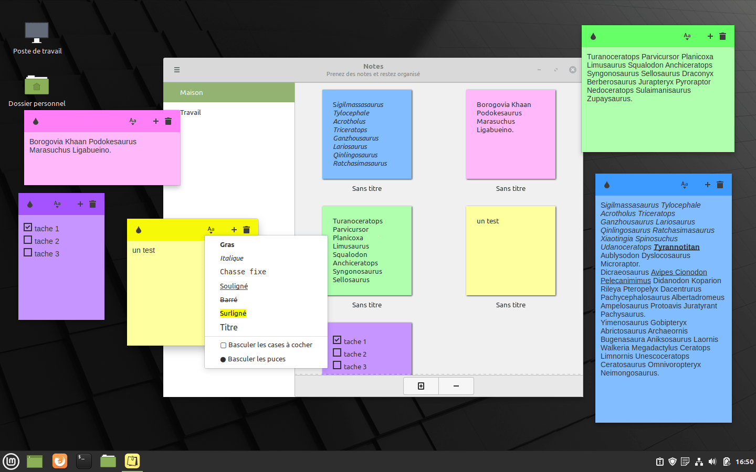This screenshot has height=472, width=756.
Task: Expand the text format menu on the green note
Action: tap(687, 36)
